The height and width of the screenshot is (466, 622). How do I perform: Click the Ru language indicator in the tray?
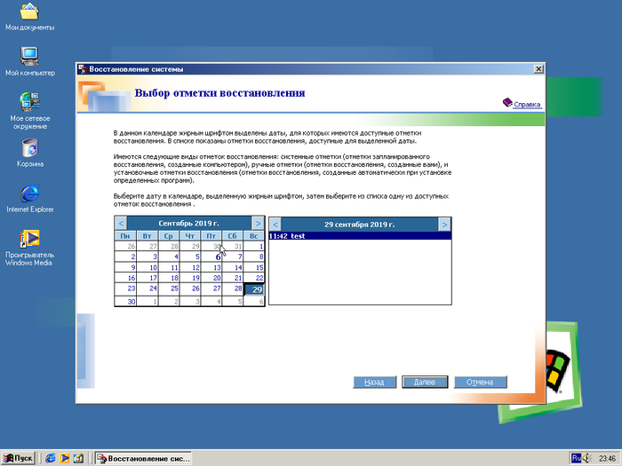577,458
